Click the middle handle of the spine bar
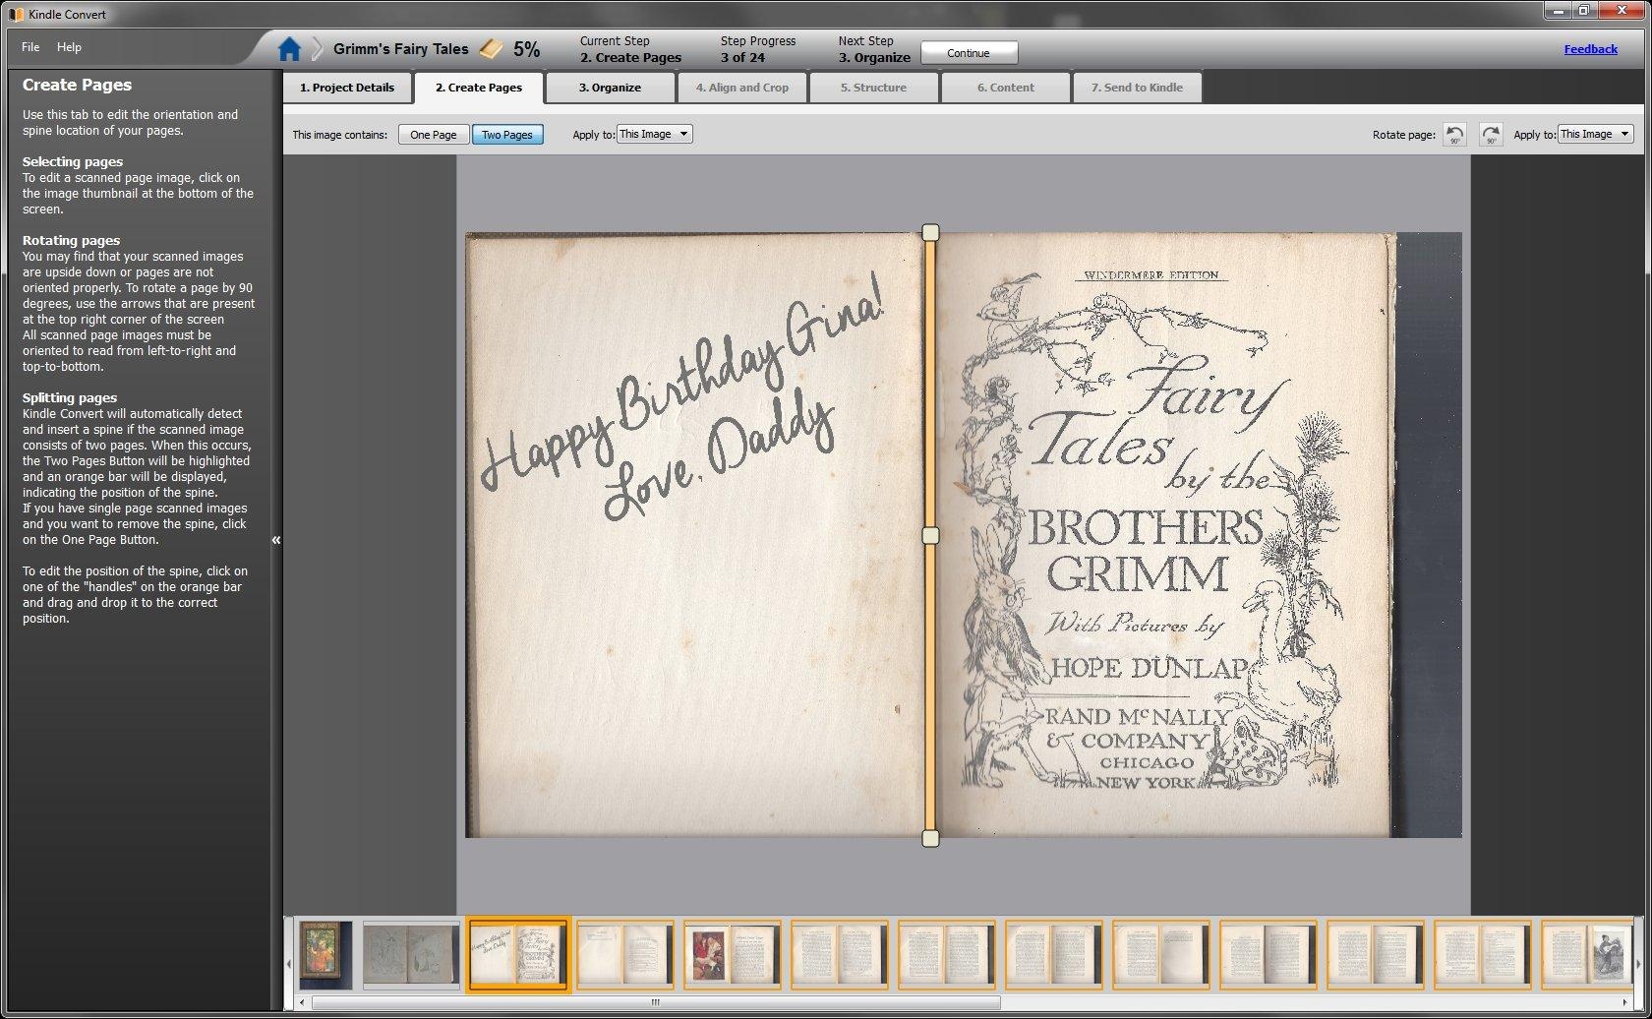This screenshot has height=1019, width=1652. [930, 535]
